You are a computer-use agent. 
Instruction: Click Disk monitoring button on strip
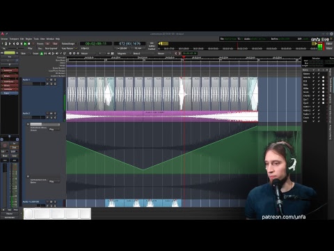[x=14, y=148]
